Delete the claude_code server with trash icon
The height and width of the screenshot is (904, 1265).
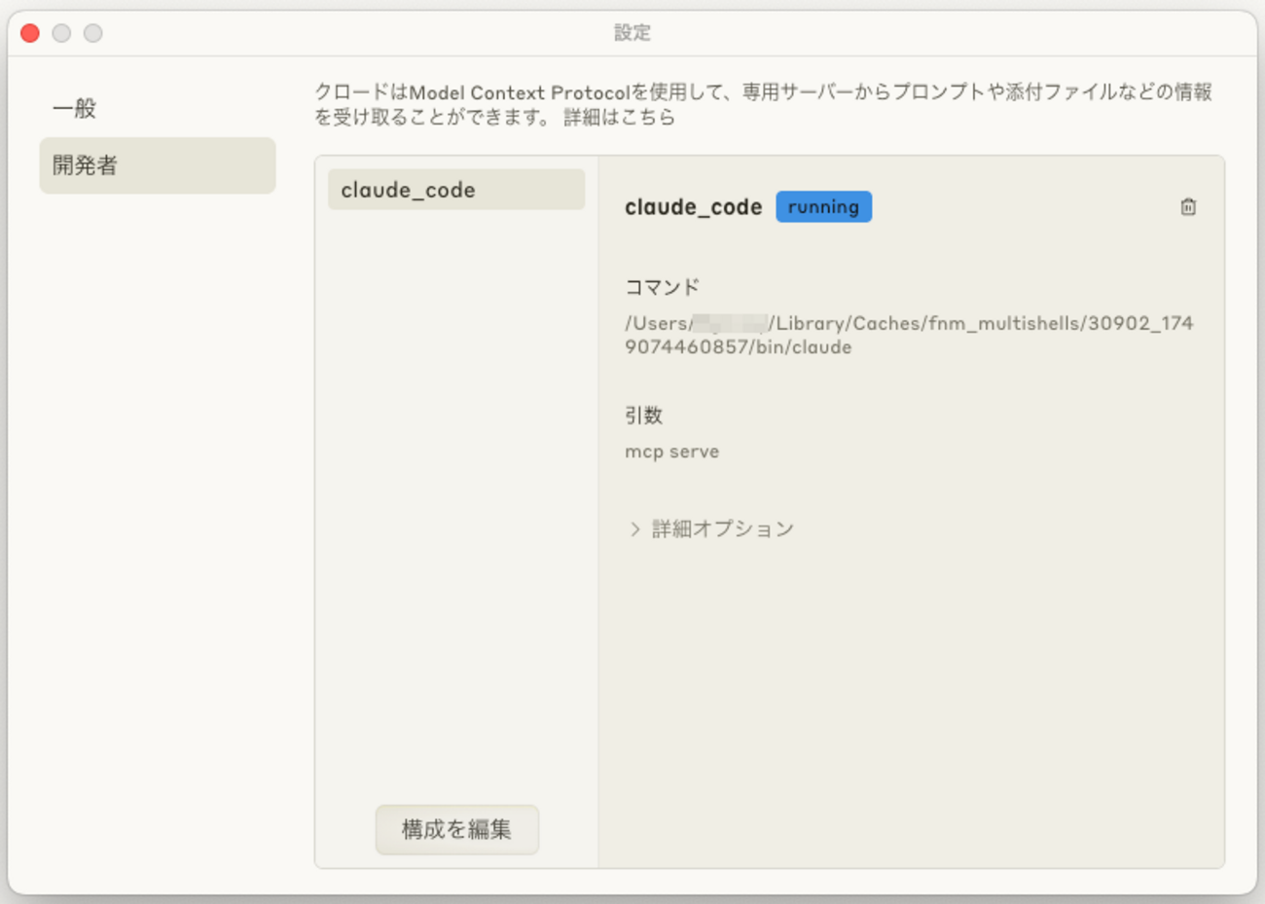(1188, 206)
